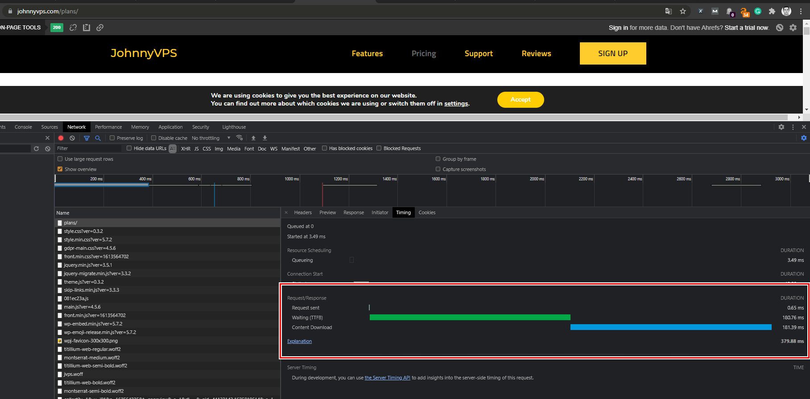
Task: Select the jquery.min.js?ver=3.5.1 request
Action: click(167, 265)
